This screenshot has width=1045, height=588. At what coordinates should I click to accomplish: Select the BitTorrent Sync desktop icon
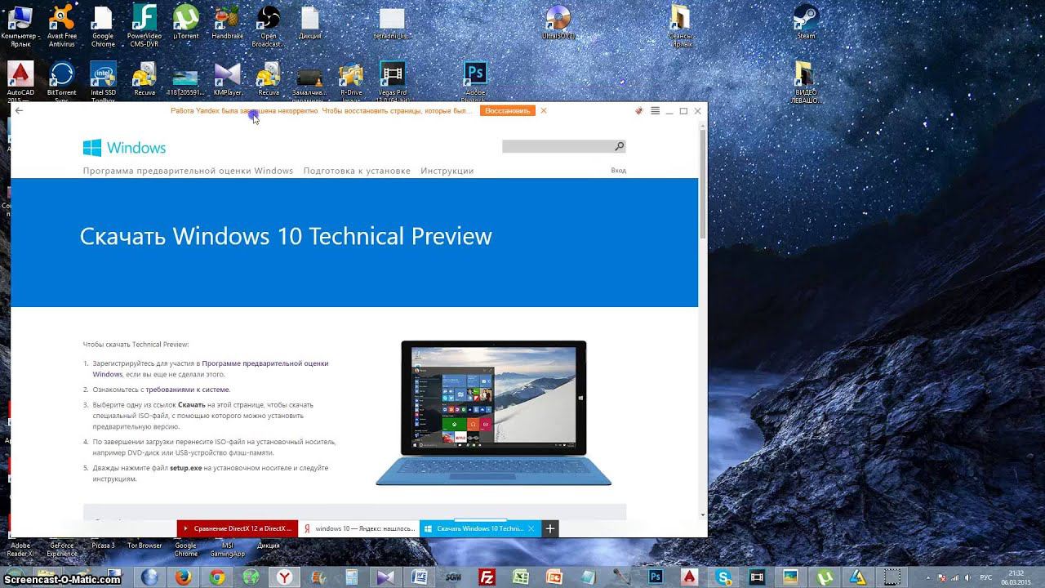pyautogui.click(x=62, y=82)
